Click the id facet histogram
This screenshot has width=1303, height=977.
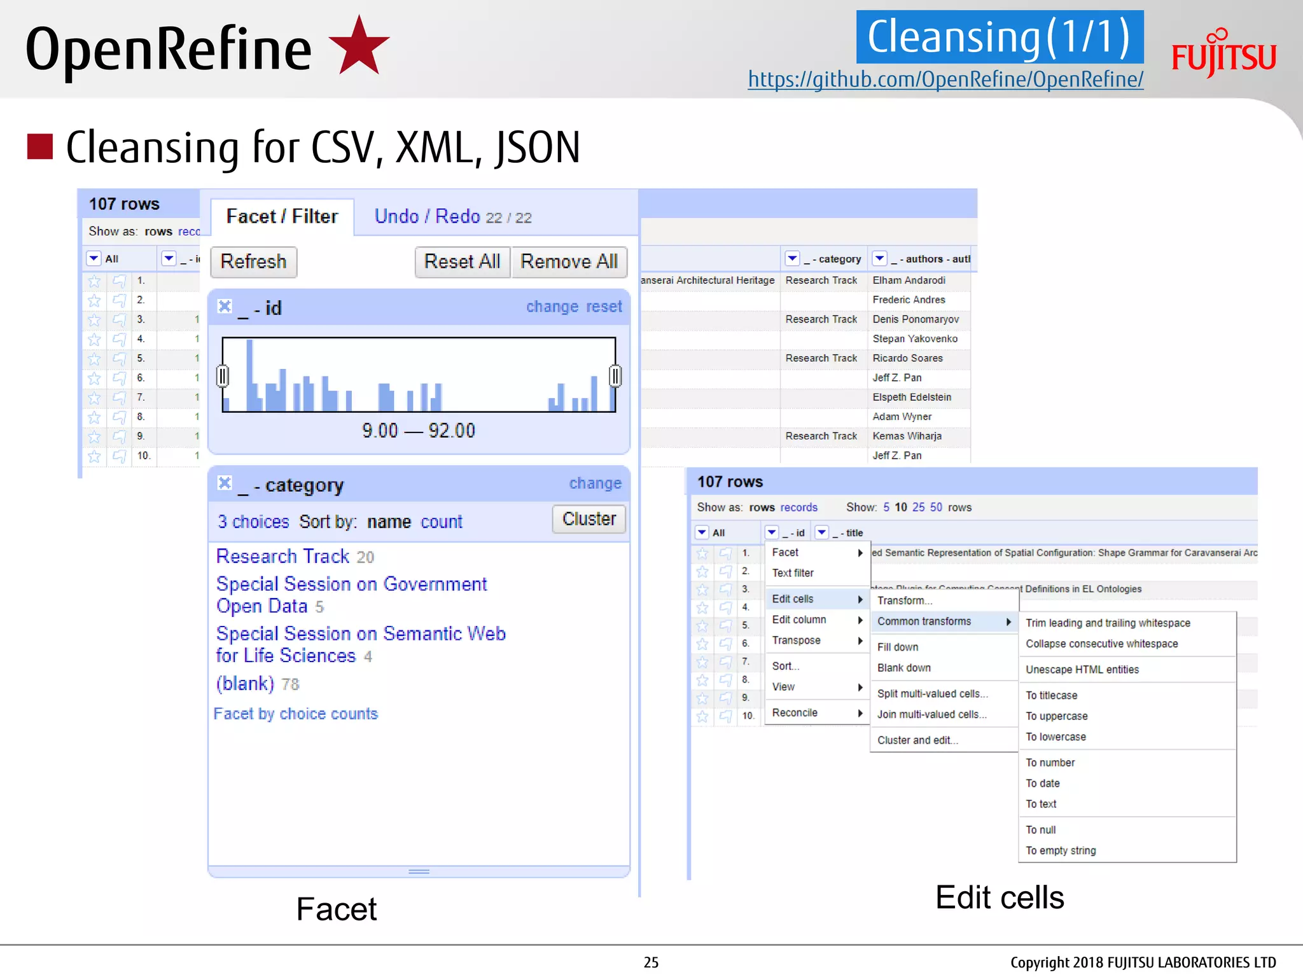point(419,375)
